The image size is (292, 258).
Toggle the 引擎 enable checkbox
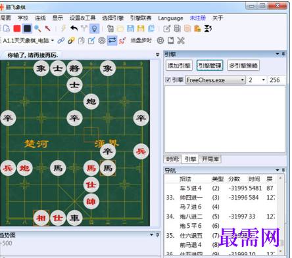pyautogui.click(x=168, y=79)
